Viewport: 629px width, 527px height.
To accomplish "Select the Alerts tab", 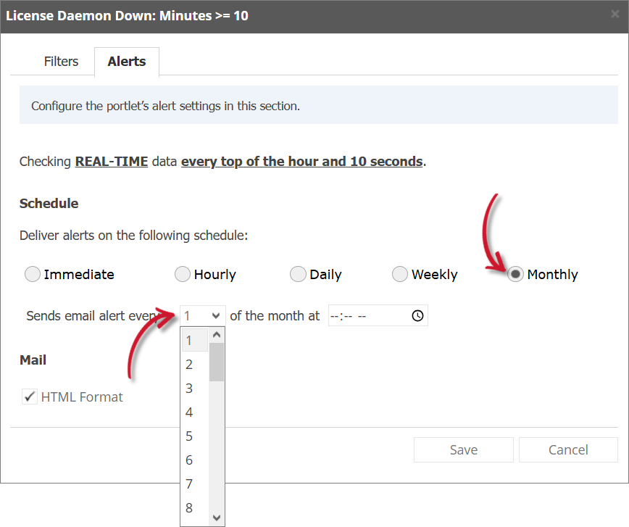I will click(x=126, y=62).
